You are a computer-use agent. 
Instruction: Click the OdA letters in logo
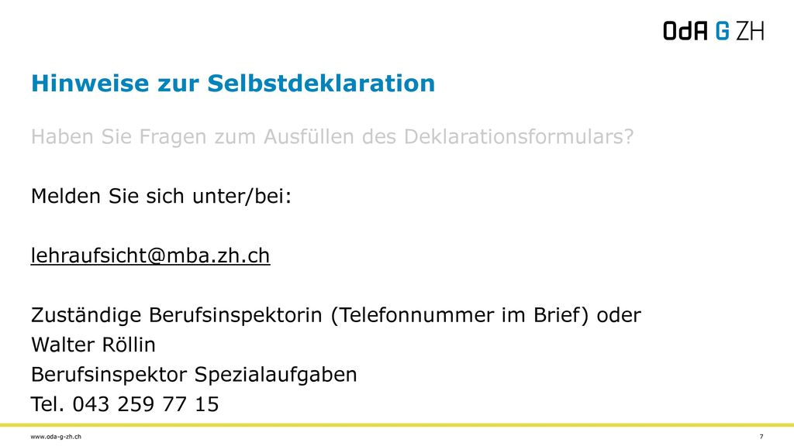685,31
